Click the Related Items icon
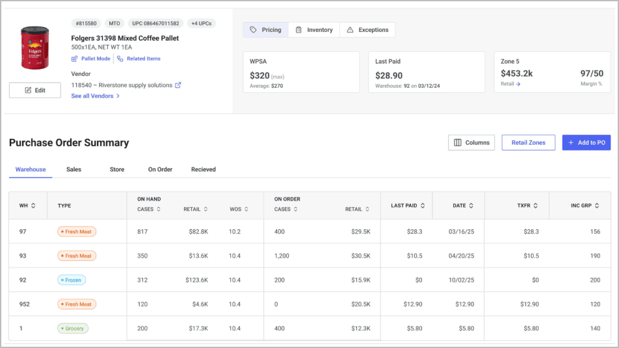Viewport: 619px width, 348px height. tap(120, 58)
